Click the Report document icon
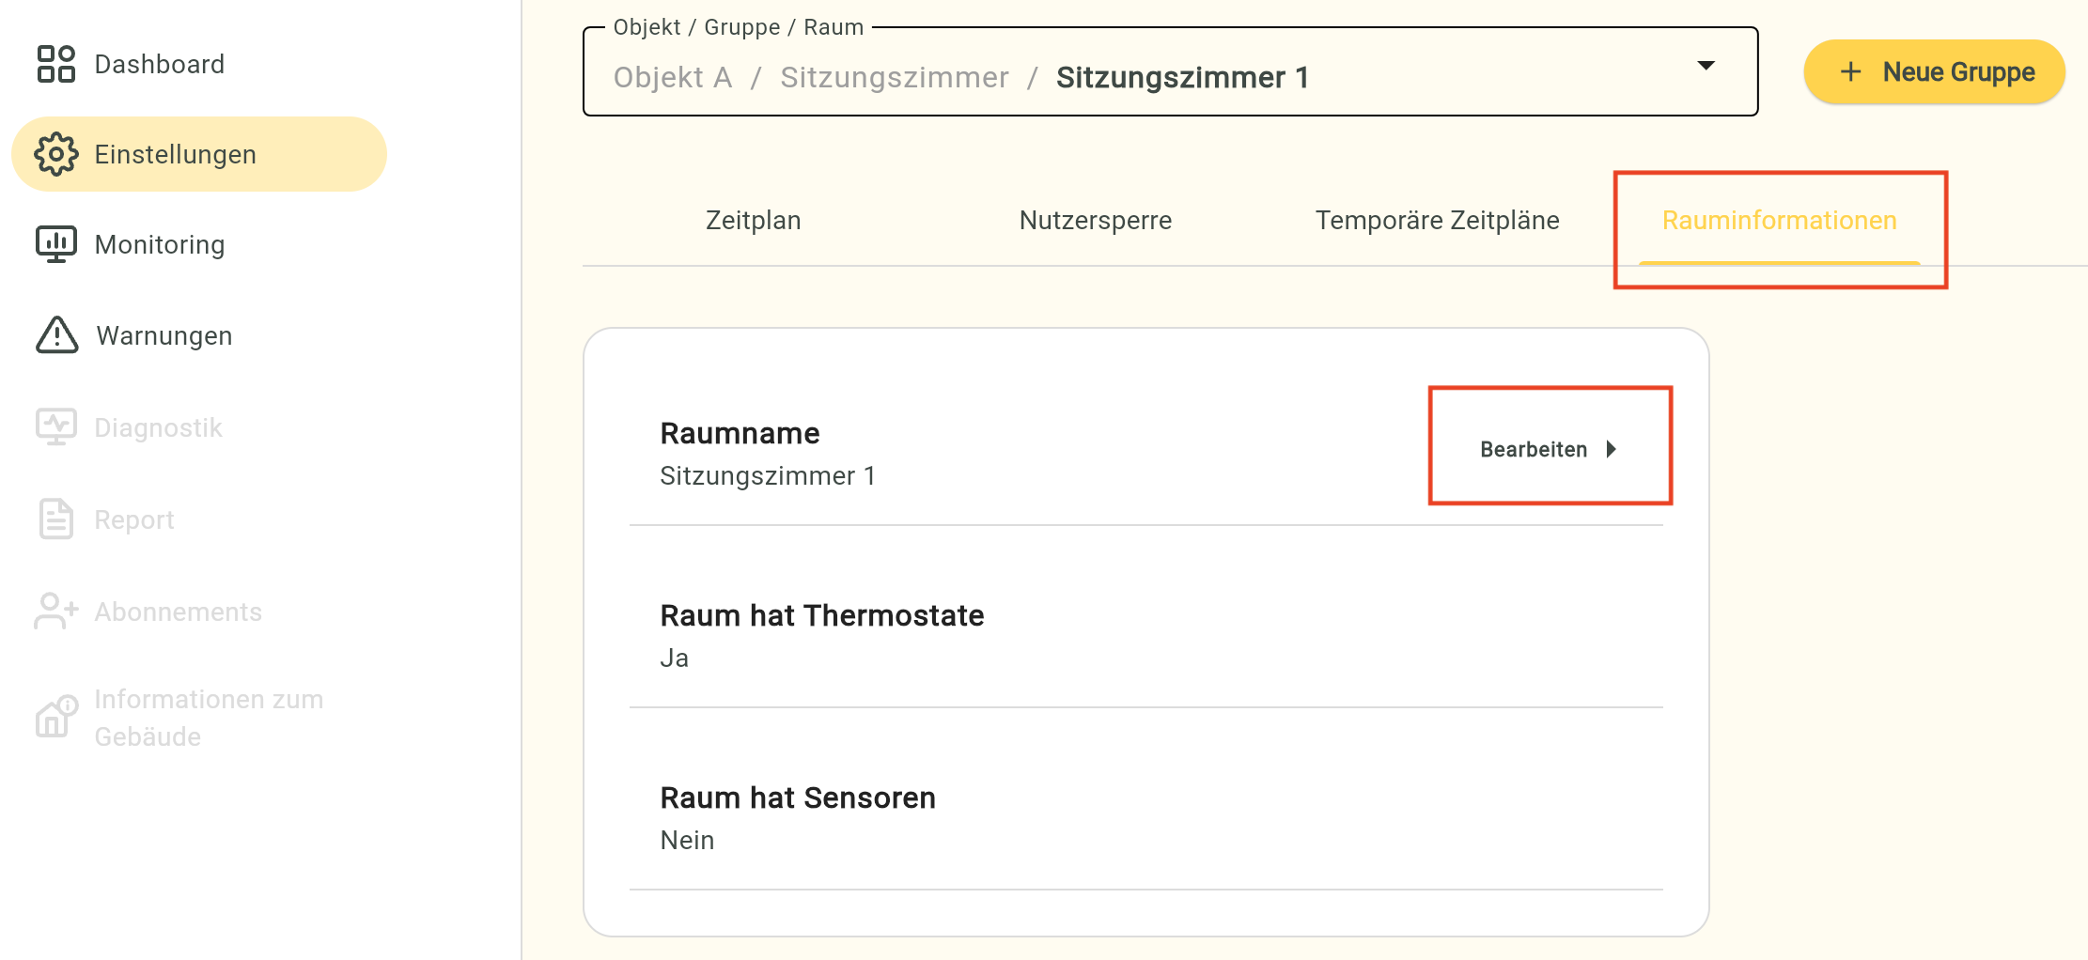2088x960 pixels. tap(55, 519)
